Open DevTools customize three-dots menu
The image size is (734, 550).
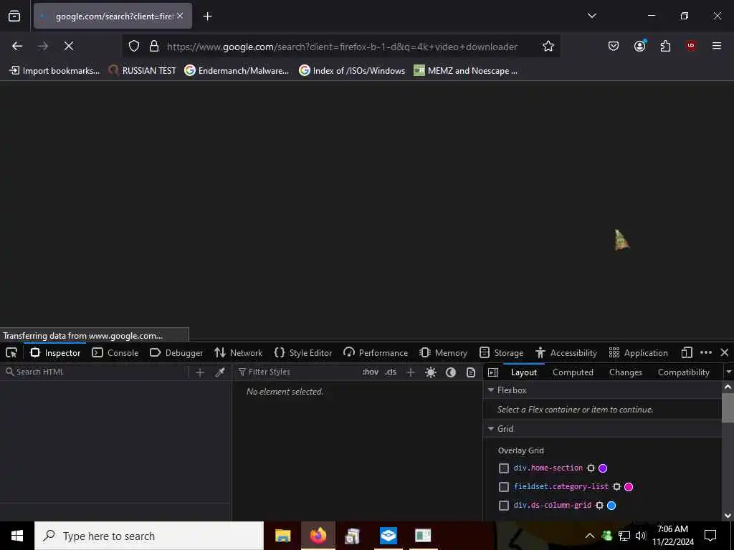(x=706, y=352)
